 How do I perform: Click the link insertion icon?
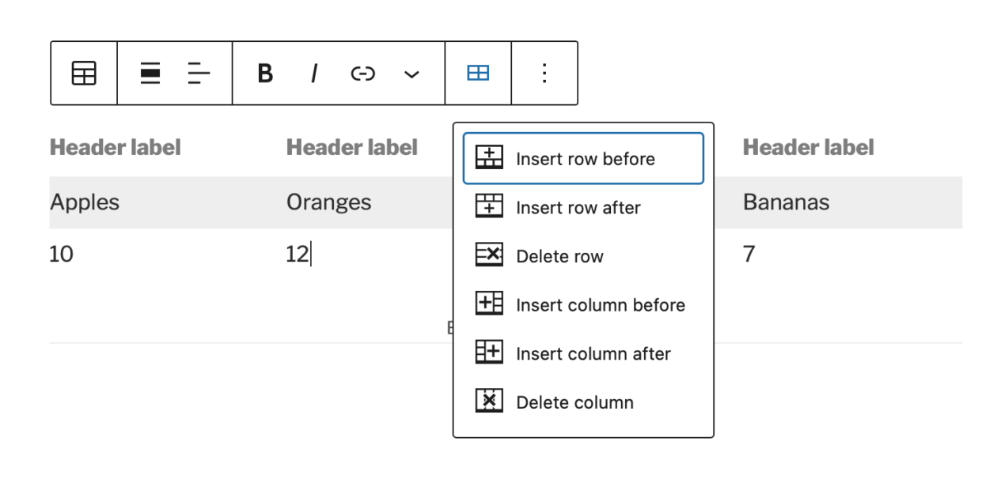[x=362, y=74]
